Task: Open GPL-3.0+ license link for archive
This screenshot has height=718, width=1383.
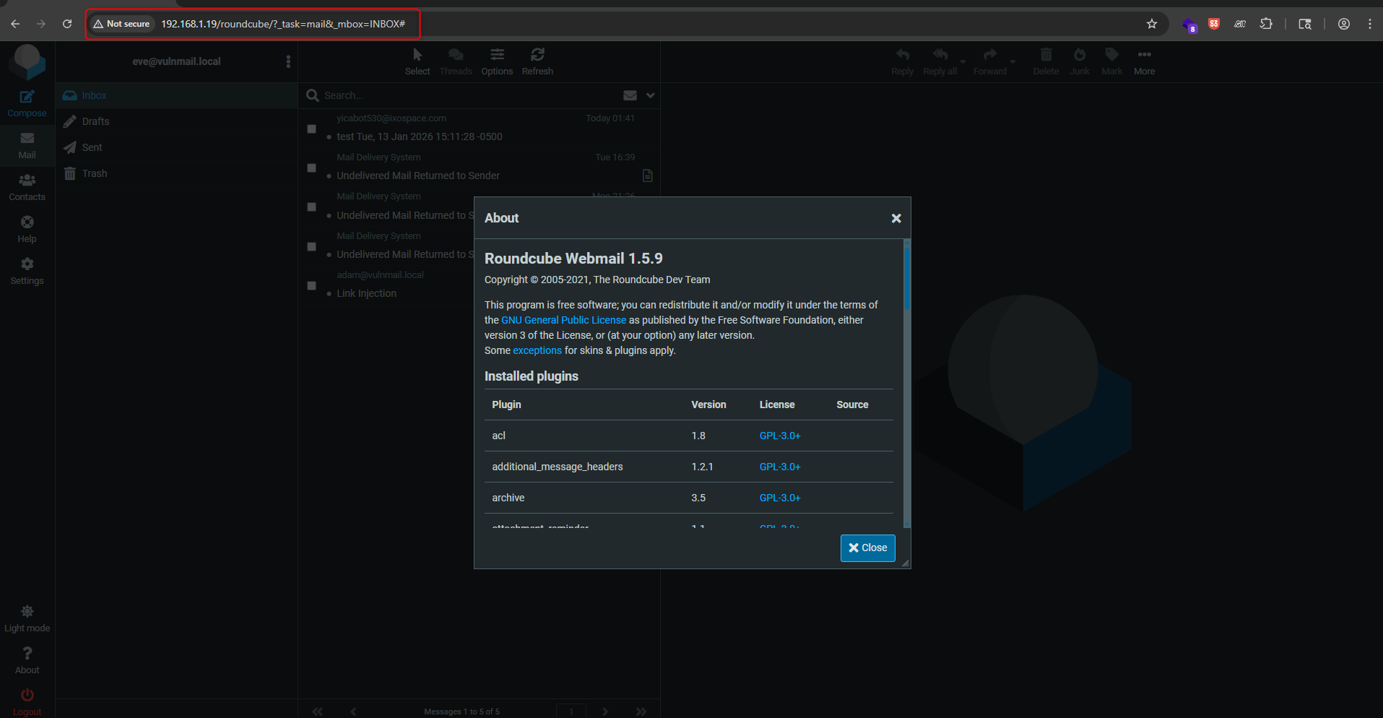Action: coord(780,498)
